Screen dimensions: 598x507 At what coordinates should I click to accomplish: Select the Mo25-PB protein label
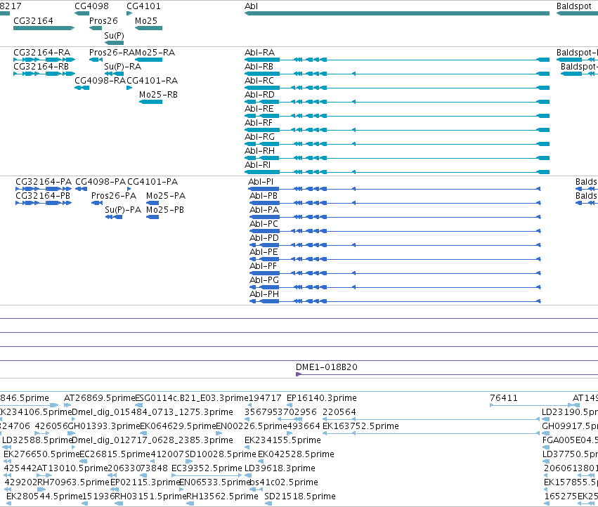coord(165,210)
